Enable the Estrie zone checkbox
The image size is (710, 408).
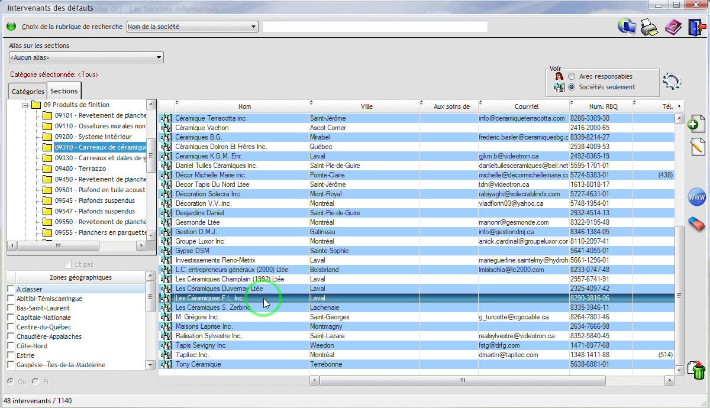click(x=11, y=355)
